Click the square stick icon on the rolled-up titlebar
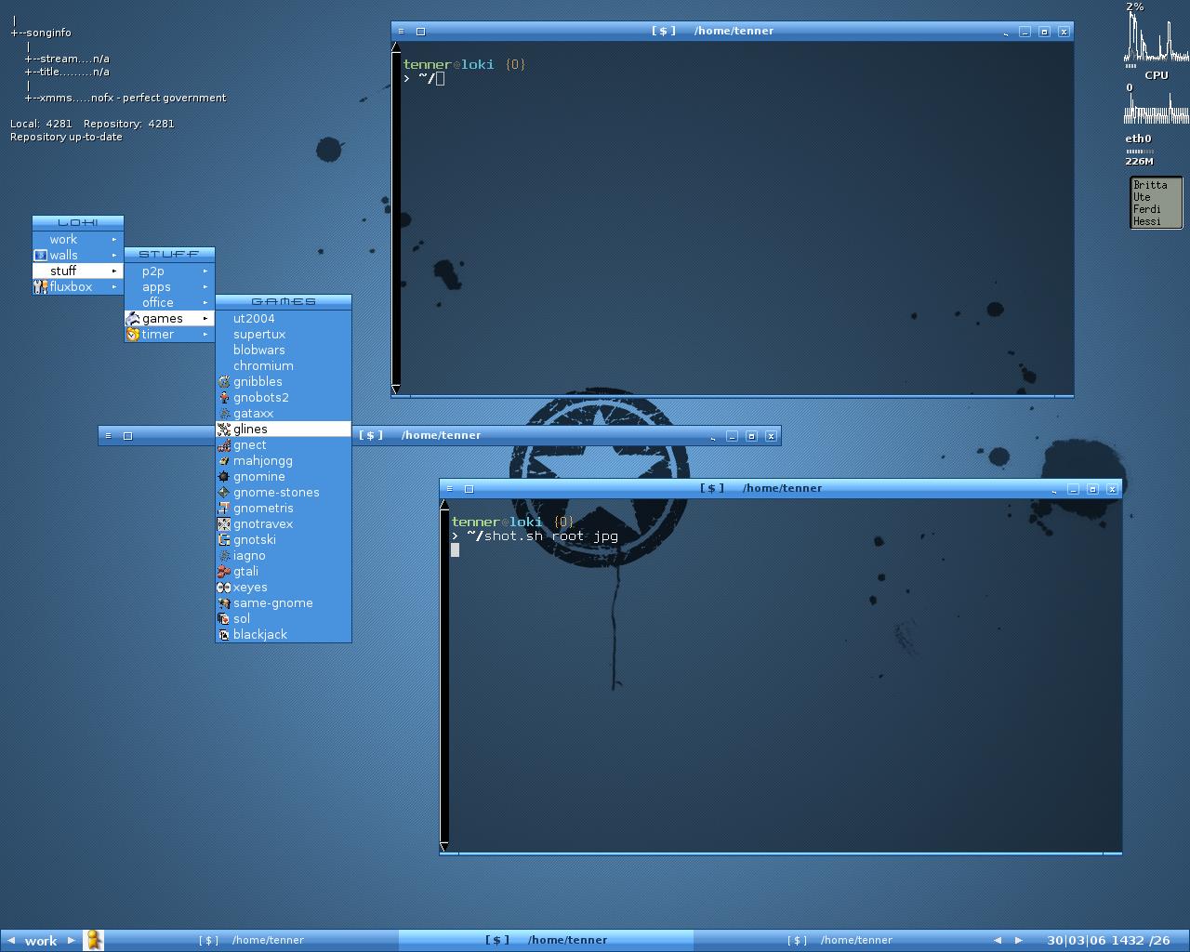Image resolution: width=1190 pixels, height=952 pixels. click(127, 435)
